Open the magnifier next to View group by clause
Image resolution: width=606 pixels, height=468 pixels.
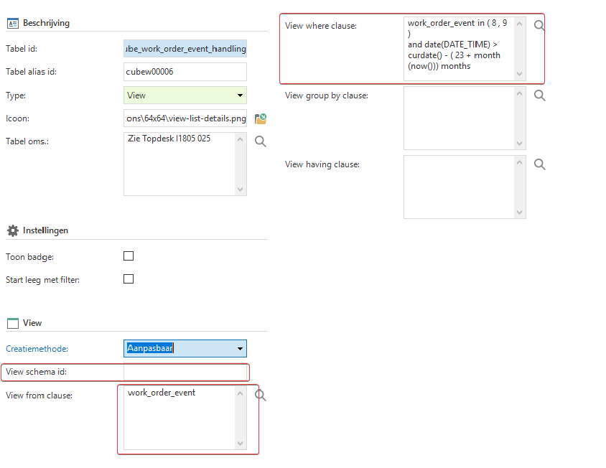point(539,95)
